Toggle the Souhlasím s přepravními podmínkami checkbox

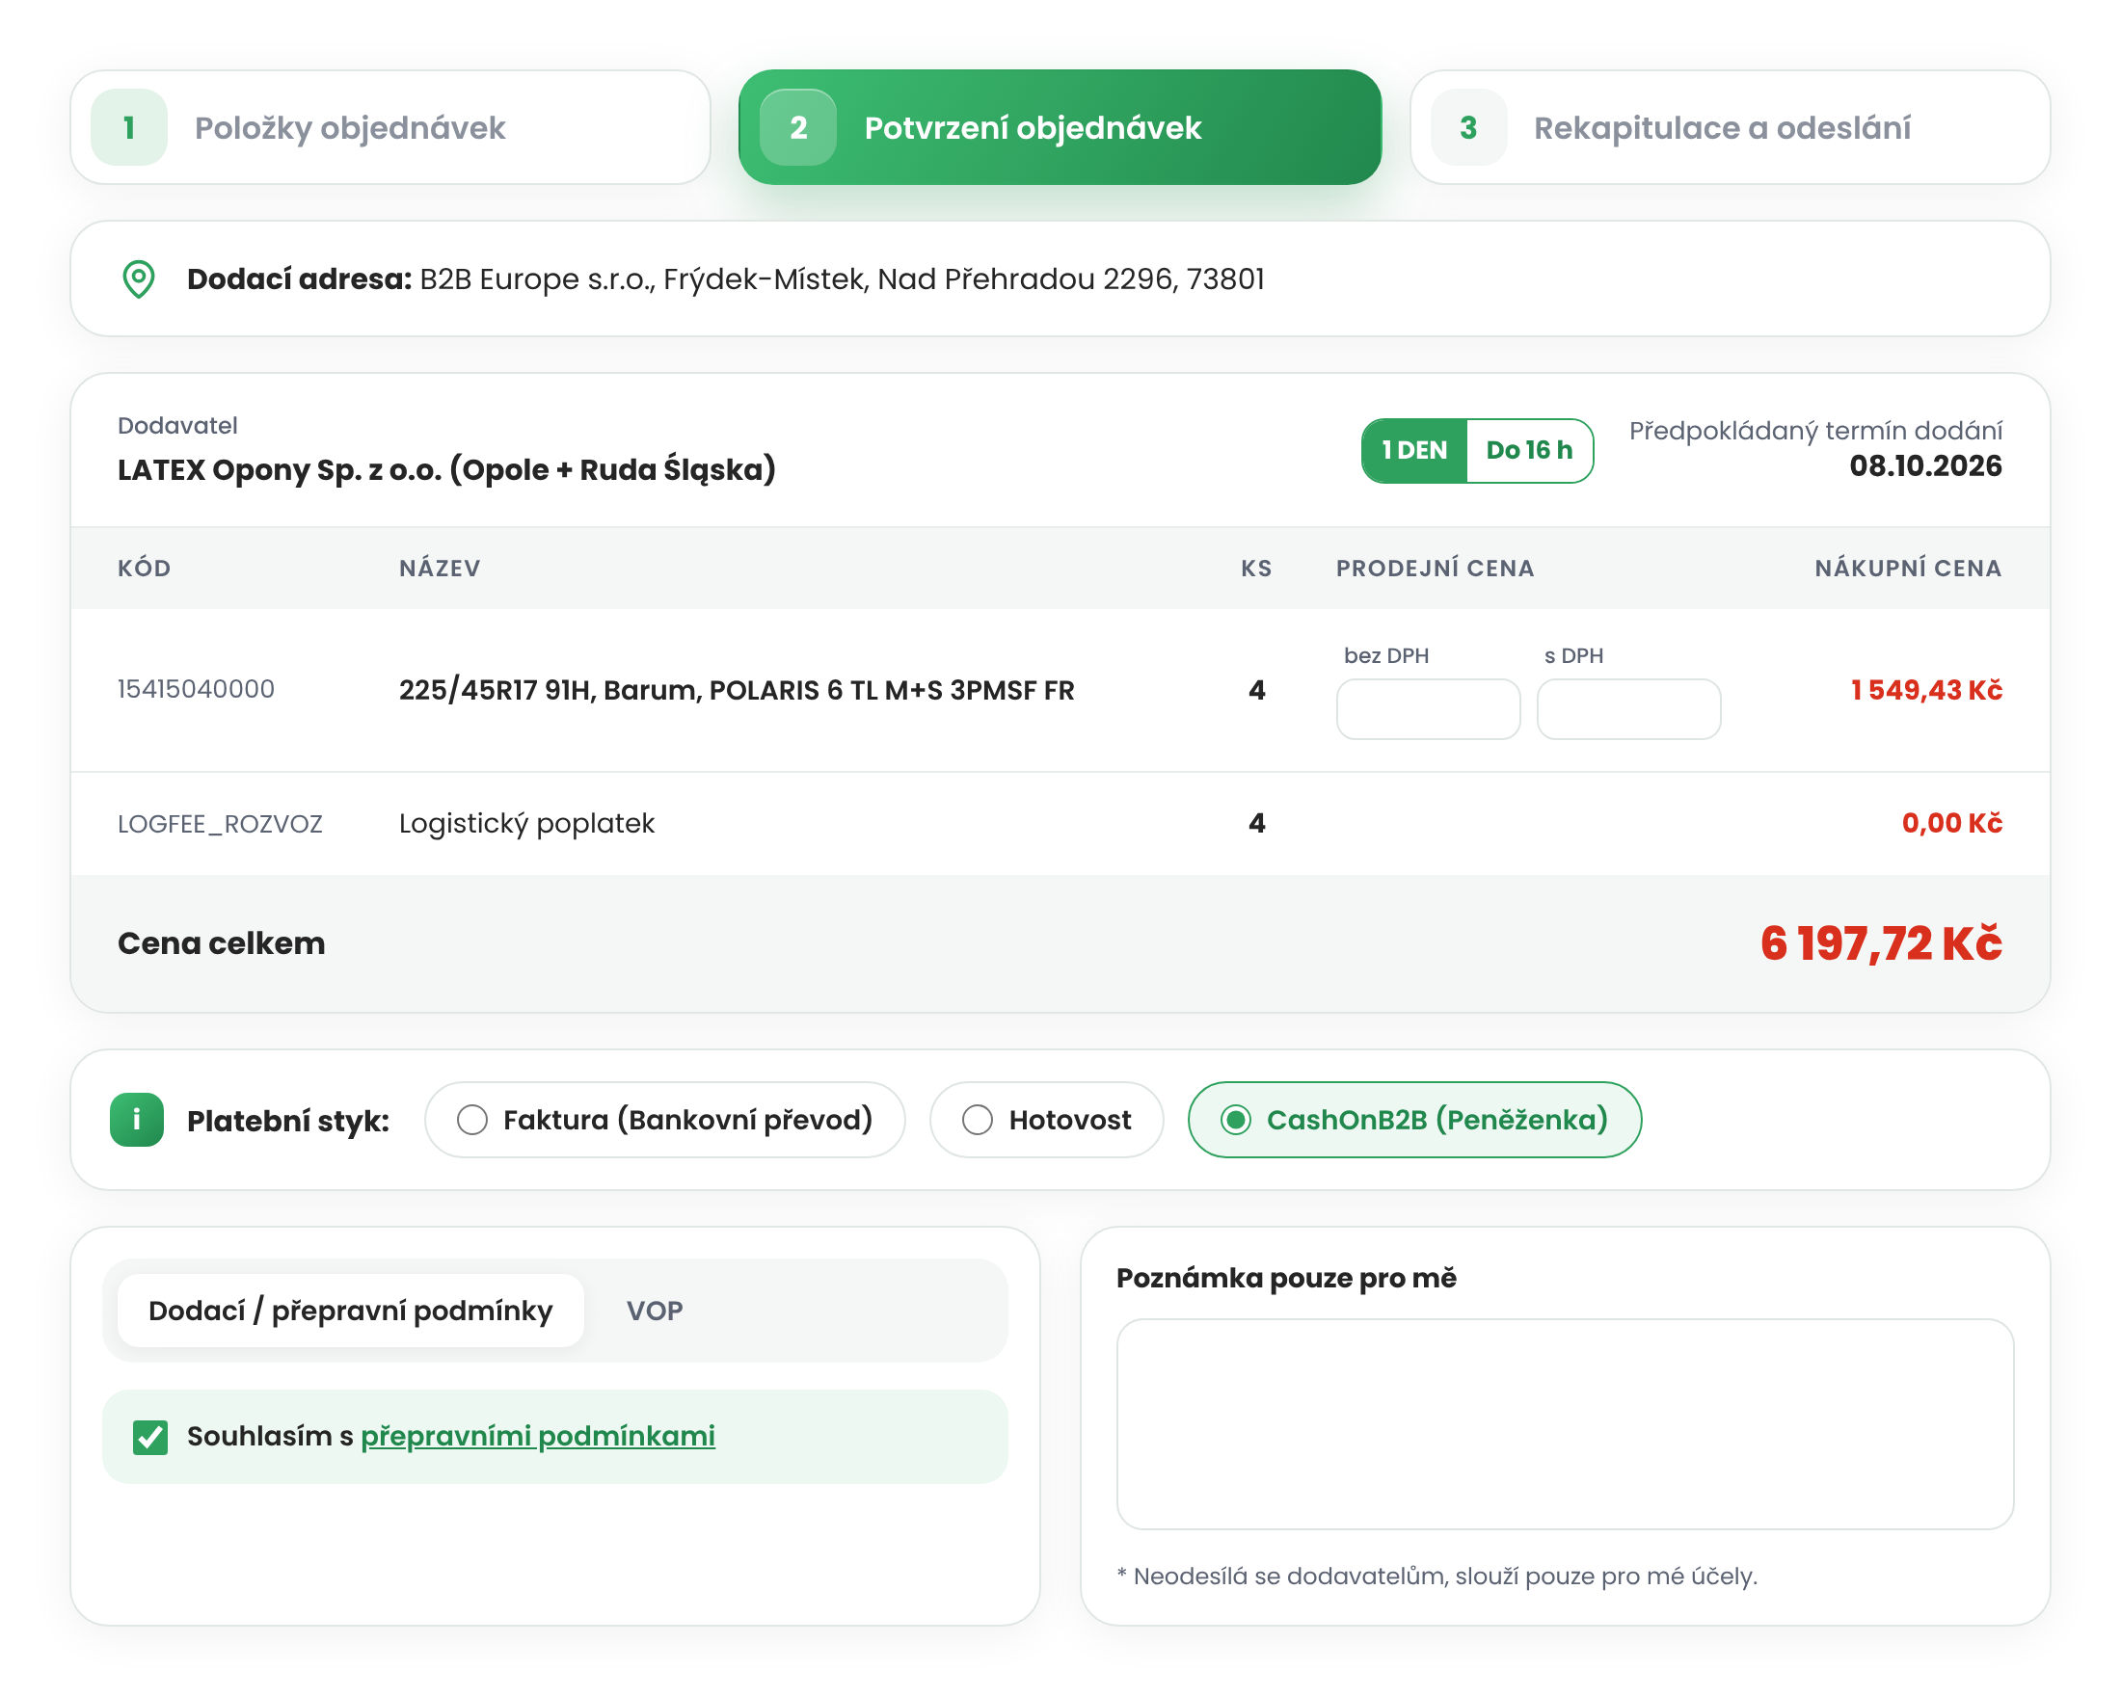[150, 1437]
